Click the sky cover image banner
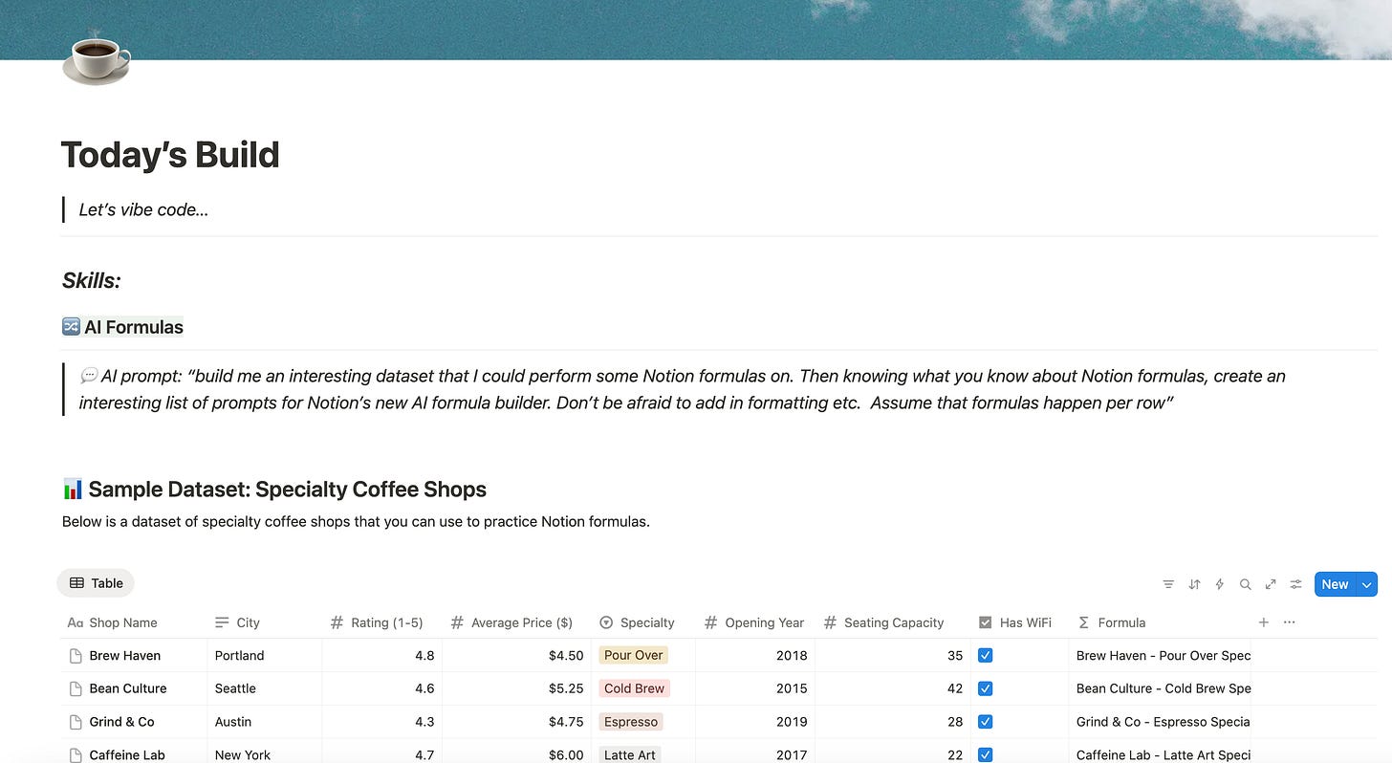This screenshot has width=1392, height=763. pyautogui.click(x=696, y=29)
